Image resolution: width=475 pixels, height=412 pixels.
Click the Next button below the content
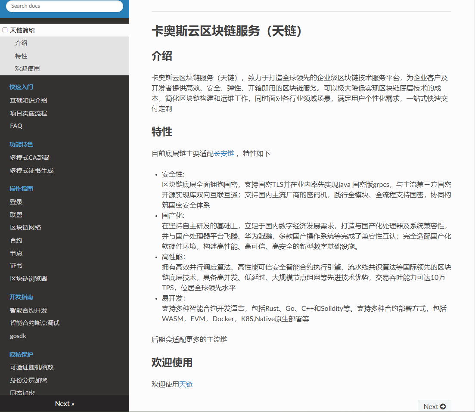pos(435,406)
